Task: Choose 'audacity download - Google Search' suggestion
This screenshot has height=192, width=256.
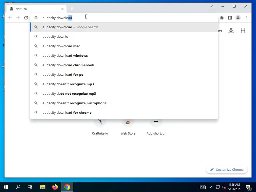Action: point(124,27)
